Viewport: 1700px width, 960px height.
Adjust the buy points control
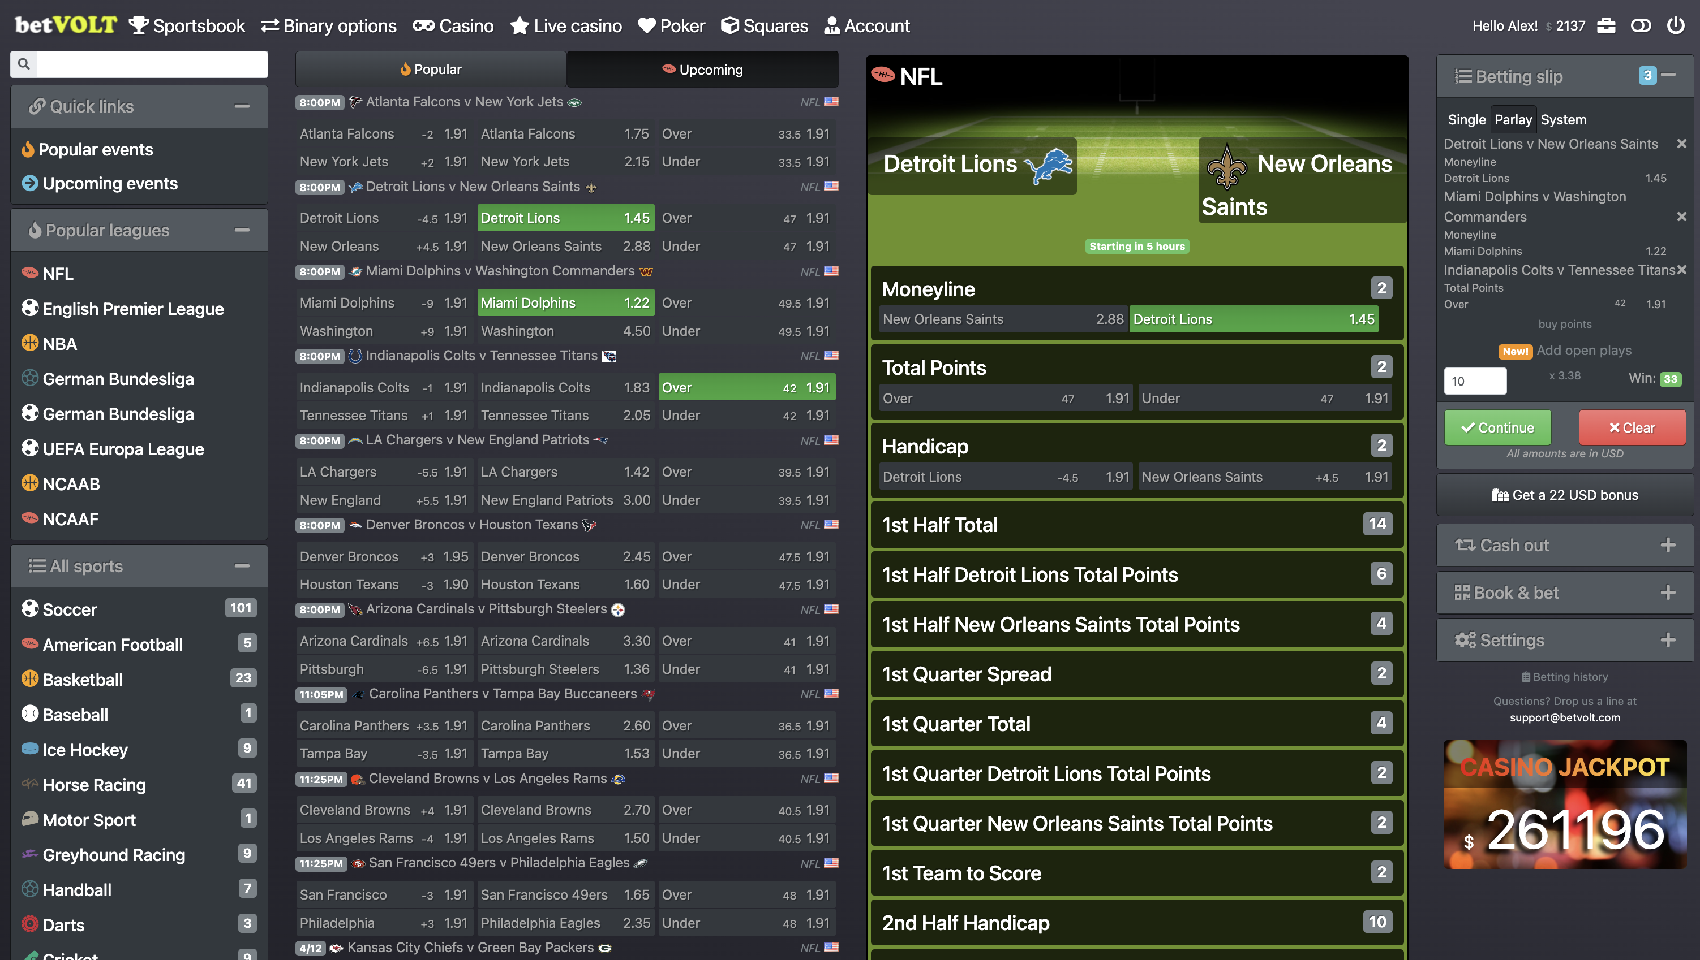coord(1565,324)
